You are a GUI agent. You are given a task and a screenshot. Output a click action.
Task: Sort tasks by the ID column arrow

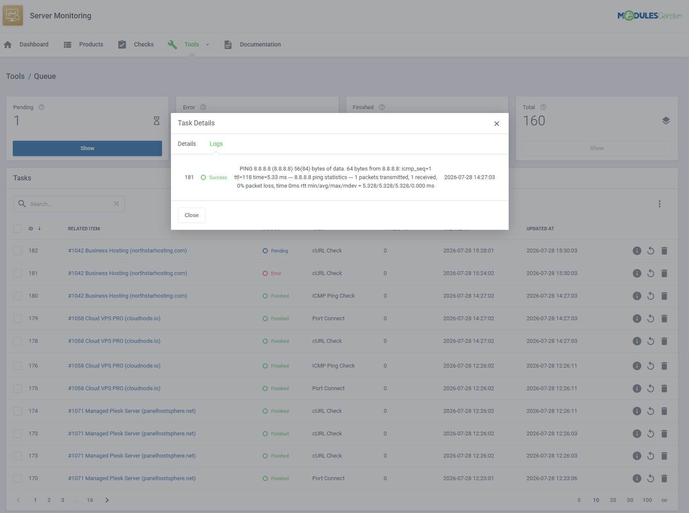coord(40,229)
